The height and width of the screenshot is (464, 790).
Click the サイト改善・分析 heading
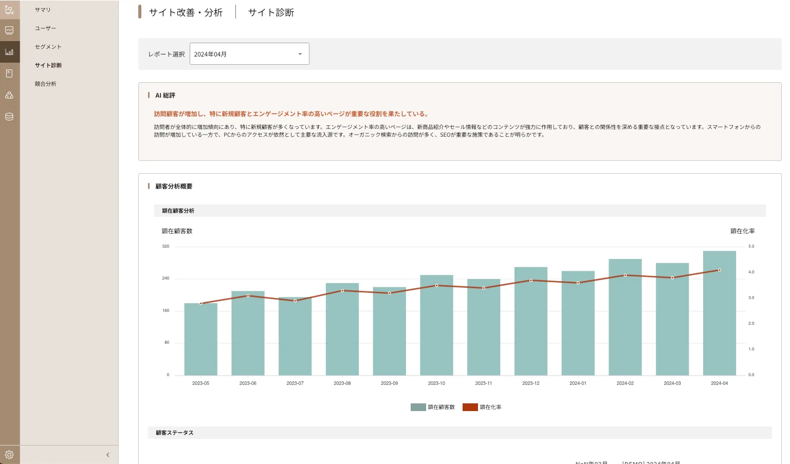point(186,12)
